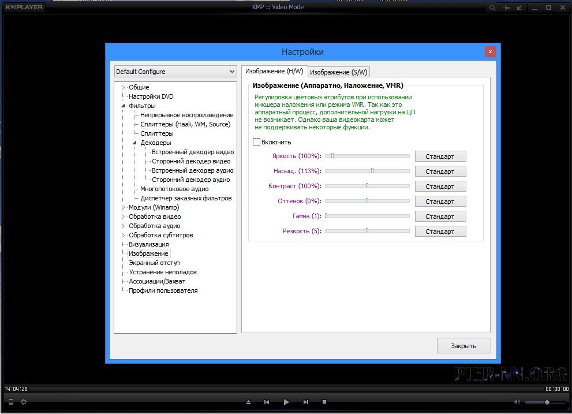The width and height of the screenshot is (572, 414).
Task: Expand the Обработка аудио node
Action: [124, 226]
